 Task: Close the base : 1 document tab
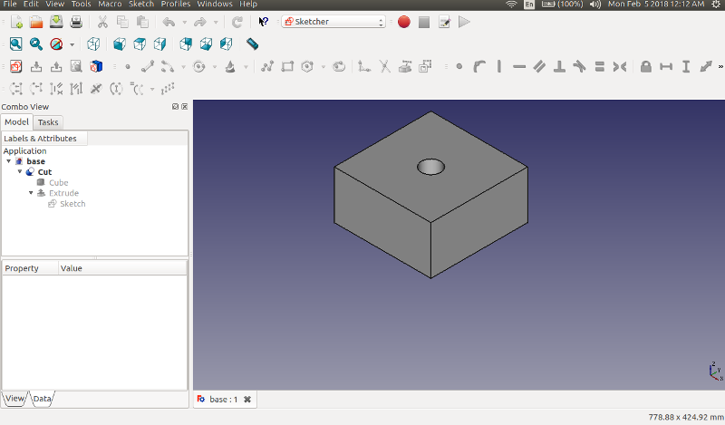click(247, 400)
